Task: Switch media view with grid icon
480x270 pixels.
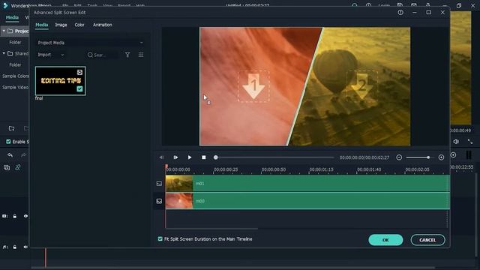Action: (141, 55)
